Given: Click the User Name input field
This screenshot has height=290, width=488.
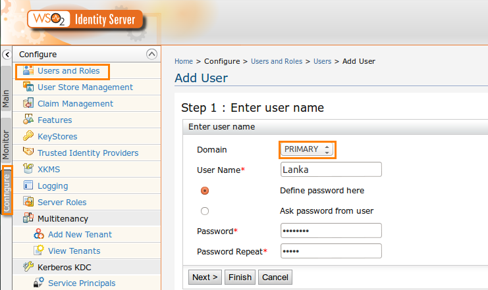Looking at the screenshot, I should tap(331, 170).
